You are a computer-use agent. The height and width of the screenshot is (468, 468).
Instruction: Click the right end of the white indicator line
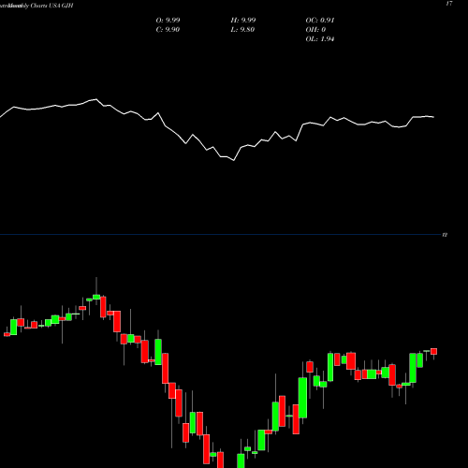(433, 117)
